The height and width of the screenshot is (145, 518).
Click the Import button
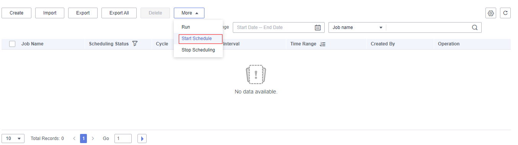[x=50, y=13]
